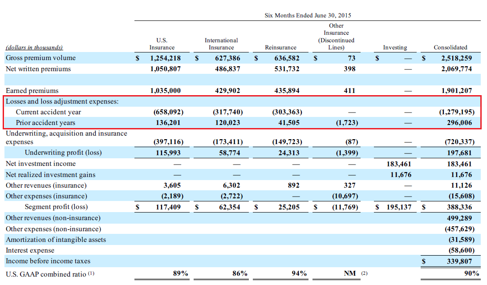Click the value 1,254,218
Screen dimensions: 487x285
point(165,58)
